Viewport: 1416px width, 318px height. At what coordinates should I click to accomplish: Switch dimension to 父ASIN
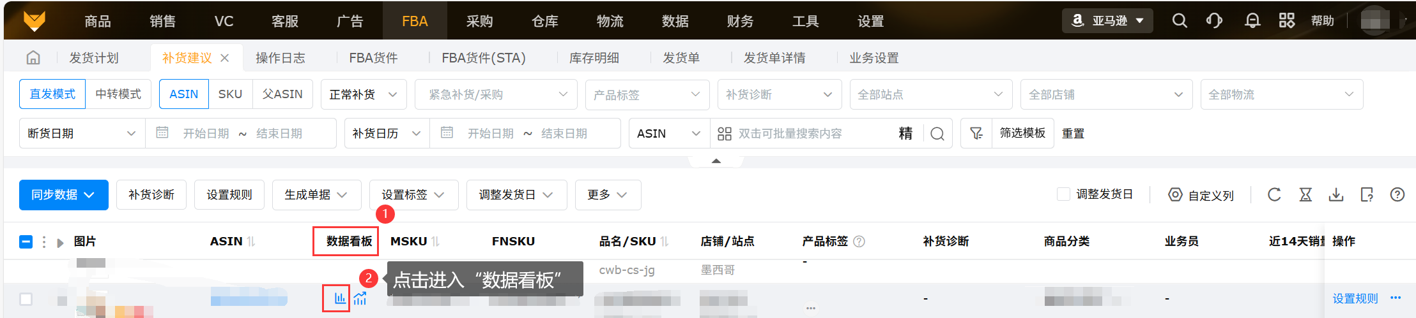(282, 94)
